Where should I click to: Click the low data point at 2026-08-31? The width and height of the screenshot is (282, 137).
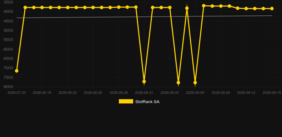[144, 81]
